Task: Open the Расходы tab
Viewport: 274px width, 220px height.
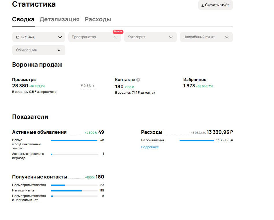Action: pos(98,20)
